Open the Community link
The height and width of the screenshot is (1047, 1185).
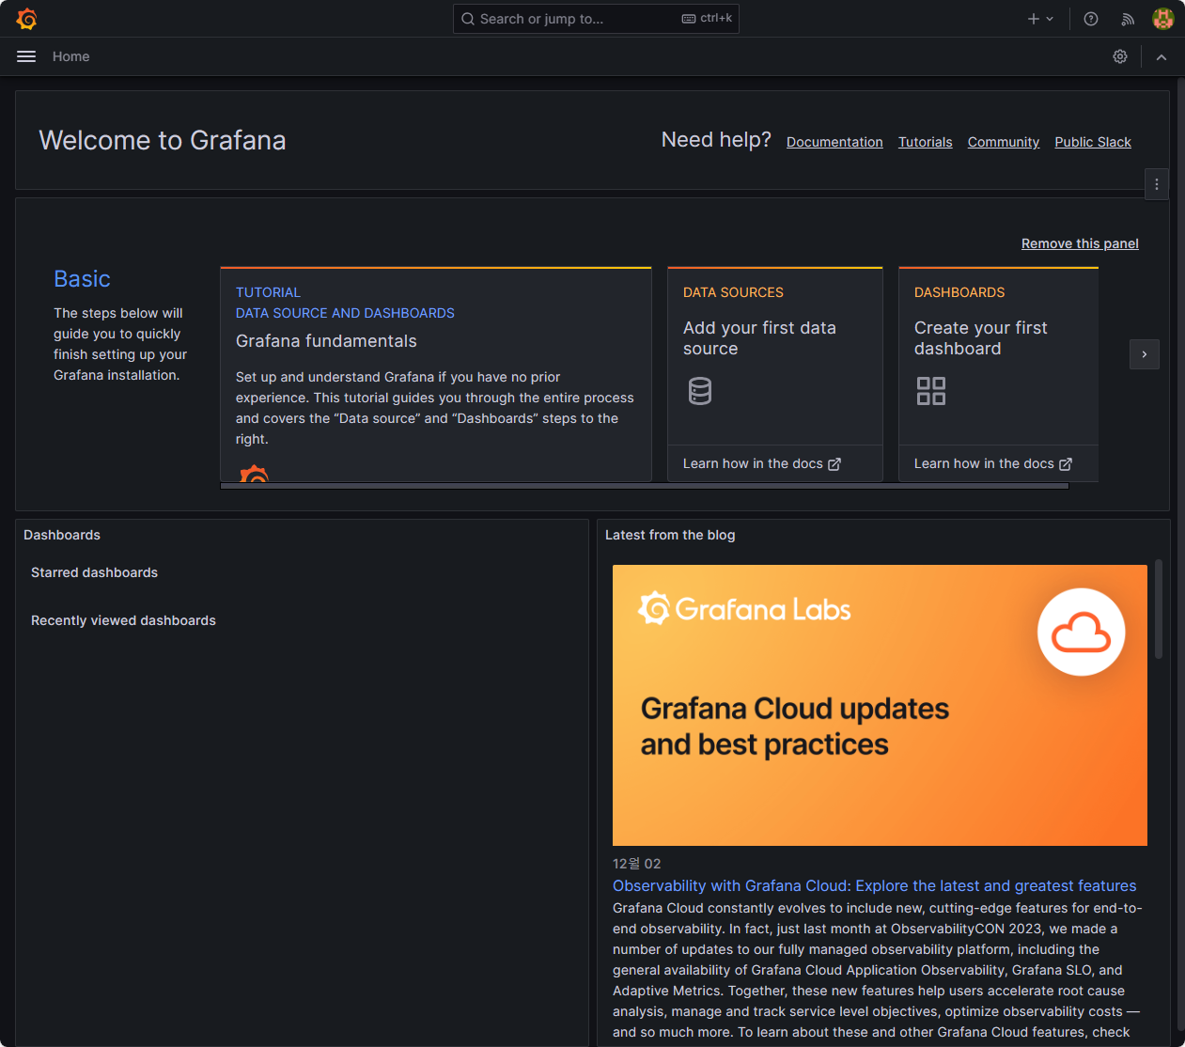point(1004,142)
